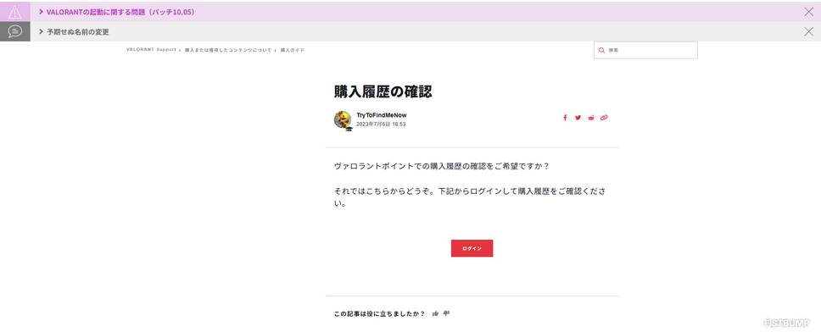821x332 pixels.
Task: Open TryToFindMeNow author name link
Action: [382, 115]
